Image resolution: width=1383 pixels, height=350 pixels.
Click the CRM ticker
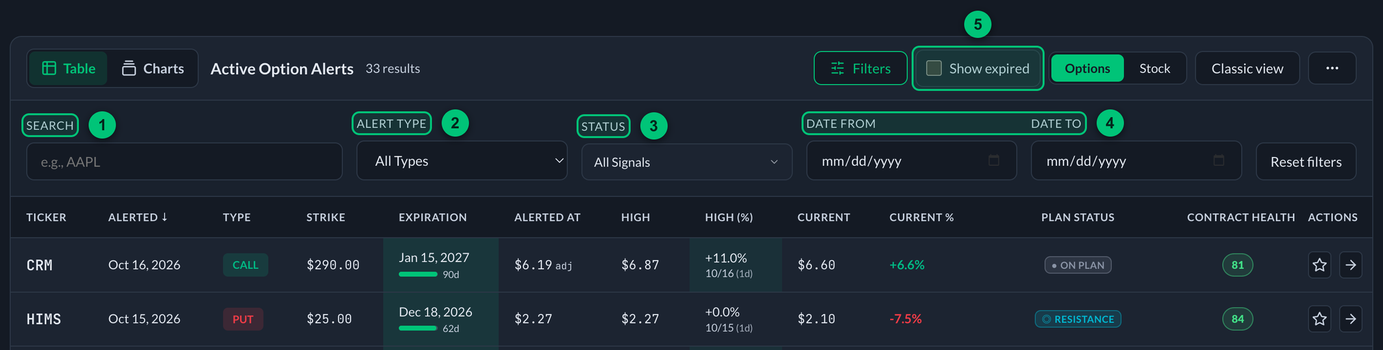[39, 265]
